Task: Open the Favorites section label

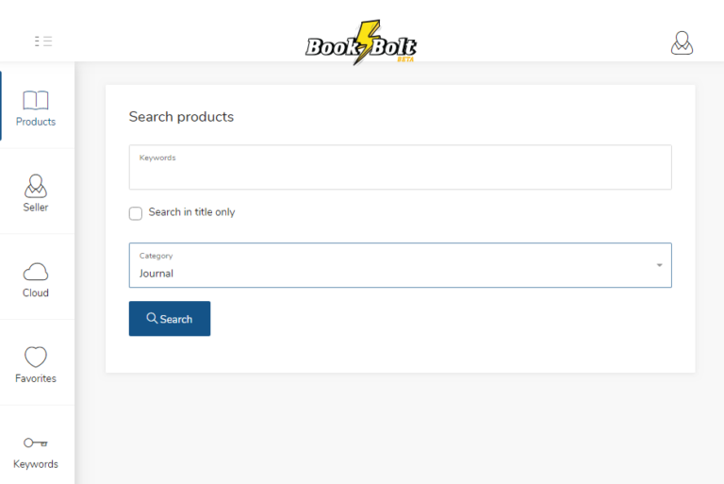Action: [x=36, y=378]
